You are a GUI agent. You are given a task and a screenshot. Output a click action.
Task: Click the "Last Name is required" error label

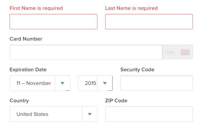click(131, 8)
